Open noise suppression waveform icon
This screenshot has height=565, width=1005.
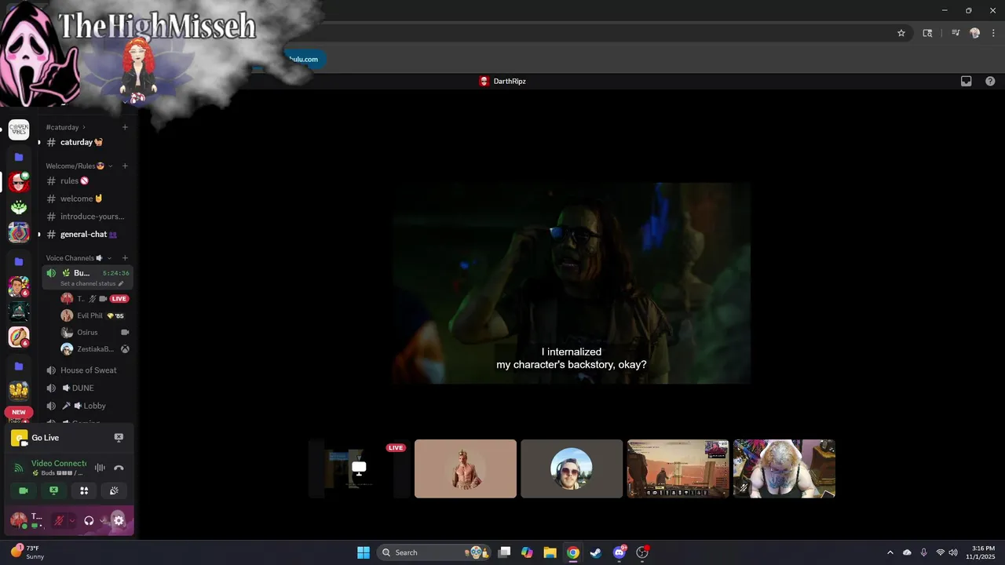click(100, 468)
